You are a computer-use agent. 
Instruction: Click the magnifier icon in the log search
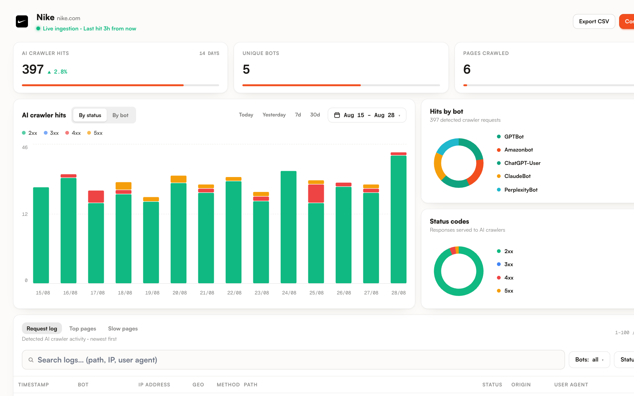pyautogui.click(x=31, y=360)
